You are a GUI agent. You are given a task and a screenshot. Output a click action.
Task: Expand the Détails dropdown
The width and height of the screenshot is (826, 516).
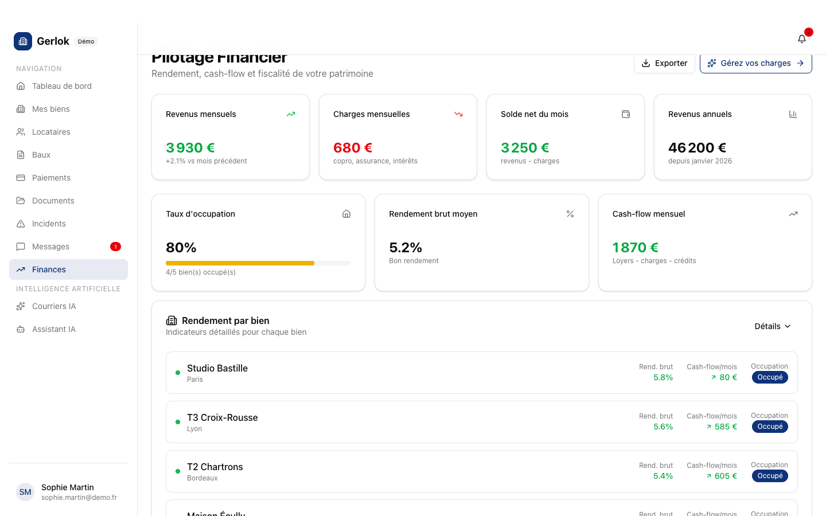[772, 326]
